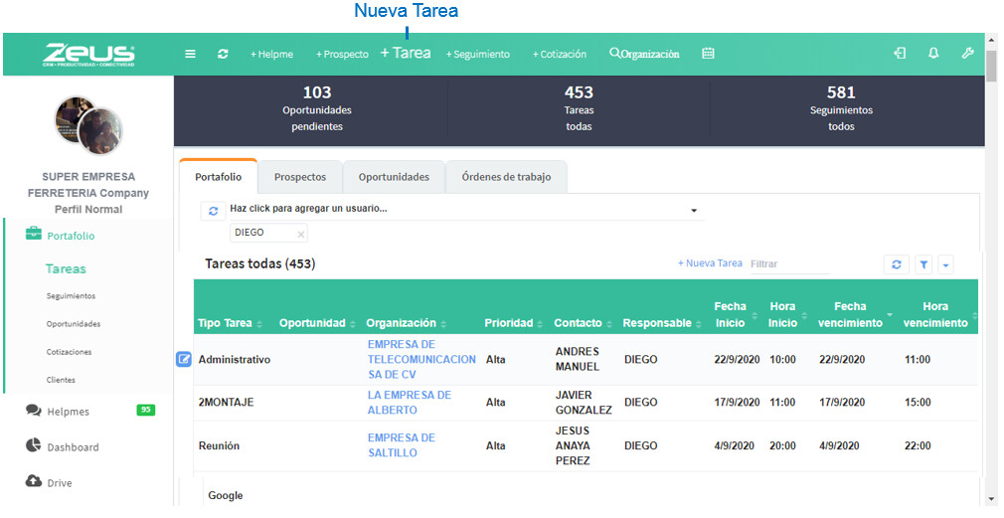The image size is (1004, 518).
Task: Open the Órdenes de trabajo tab
Action: tap(506, 177)
